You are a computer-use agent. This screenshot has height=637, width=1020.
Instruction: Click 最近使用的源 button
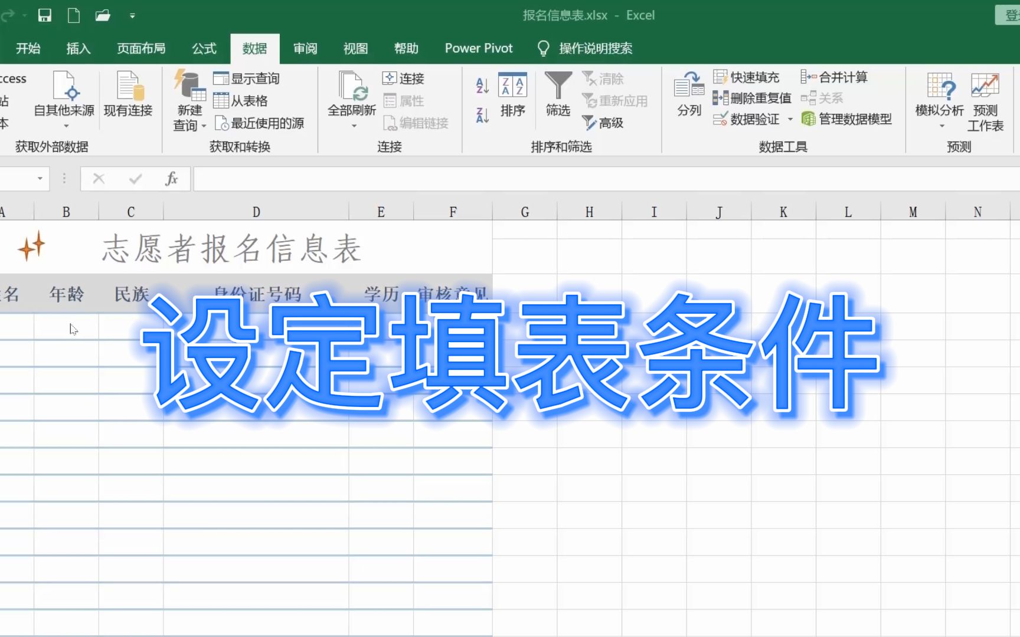pos(259,123)
